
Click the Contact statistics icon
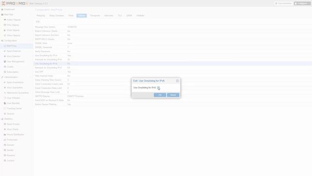point(5,161)
